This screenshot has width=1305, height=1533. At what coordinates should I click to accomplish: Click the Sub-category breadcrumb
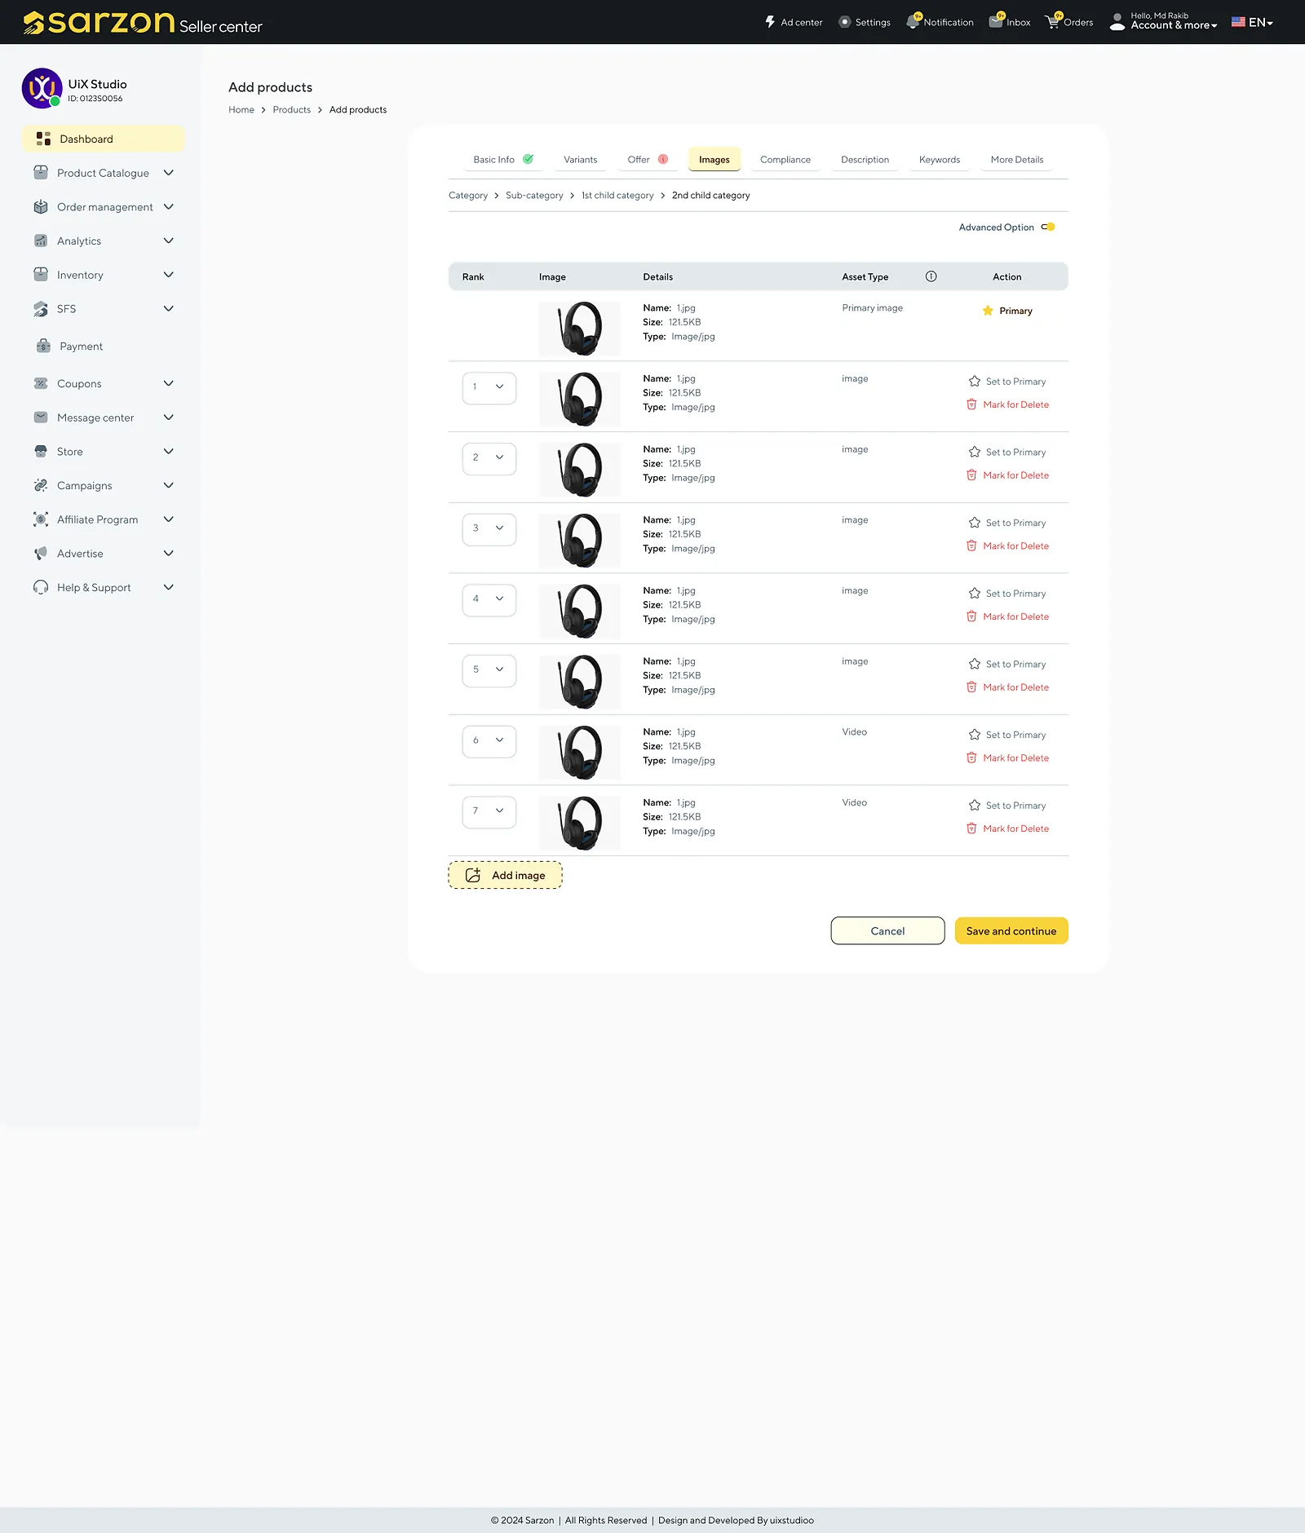(x=534, y=196)
